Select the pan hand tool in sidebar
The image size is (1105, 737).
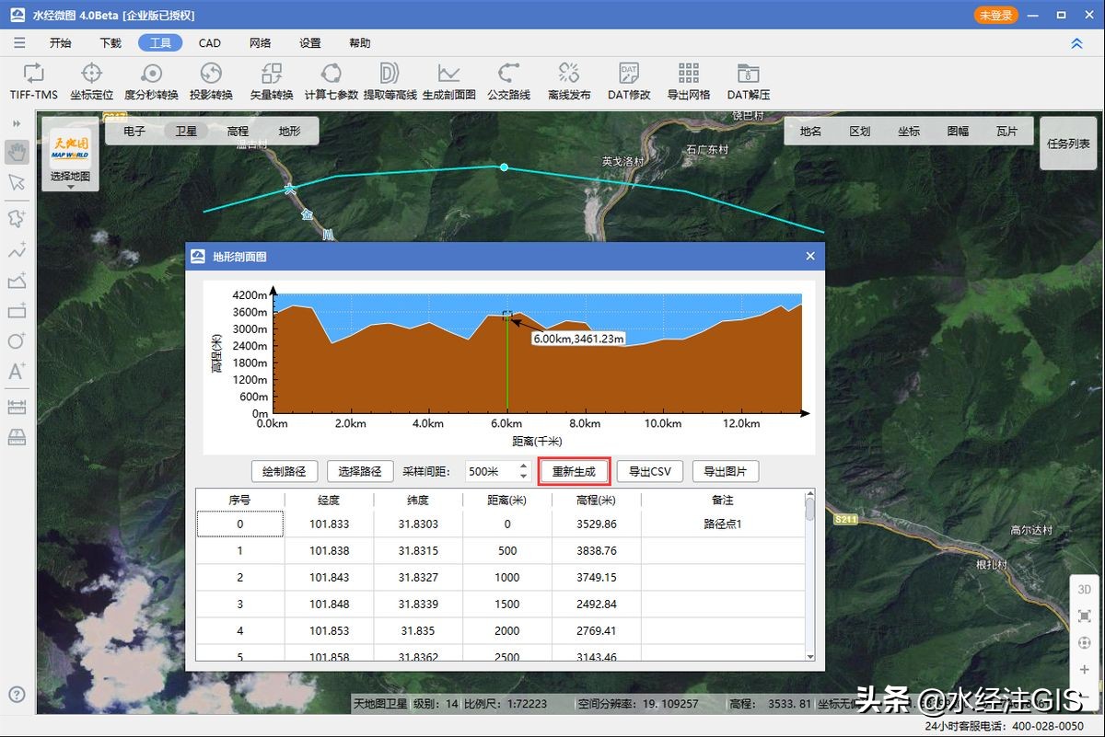coord(17,152)
